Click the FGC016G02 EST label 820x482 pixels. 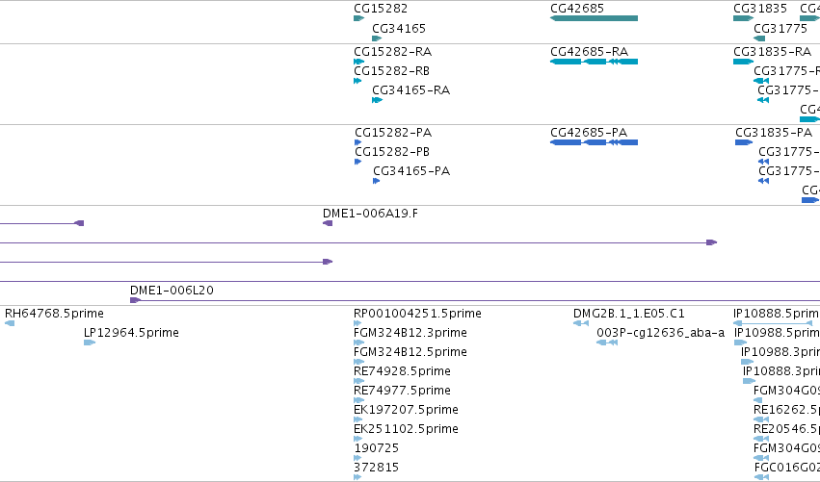[787, 468]
